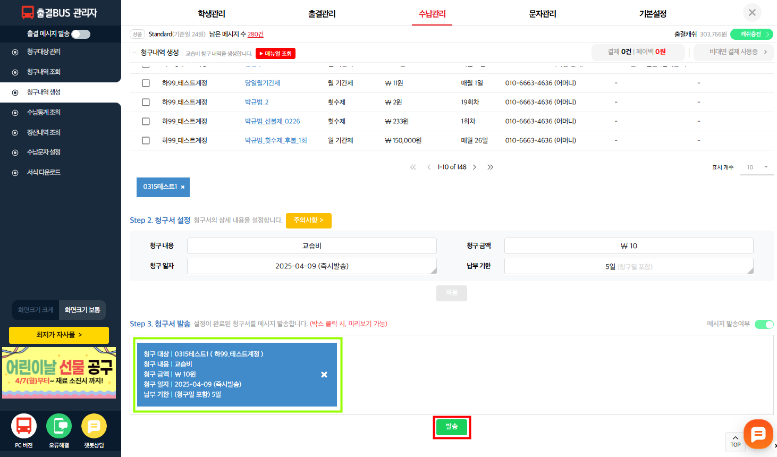The image size is (777, 457).
Task: Disable the 메시지 발송여부 toggle
Action: (764, 324)
